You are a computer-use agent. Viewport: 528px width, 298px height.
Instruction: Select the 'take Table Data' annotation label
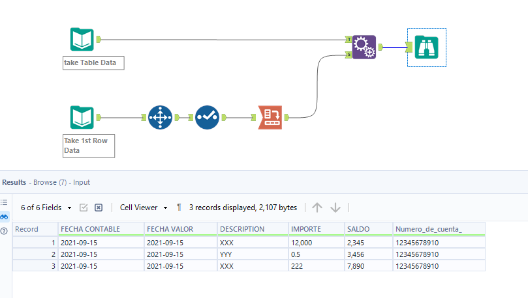click(93, 63)
